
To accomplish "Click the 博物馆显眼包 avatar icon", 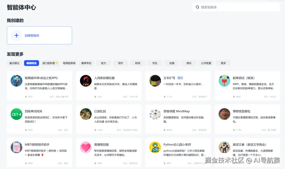I will pos(224,114).
